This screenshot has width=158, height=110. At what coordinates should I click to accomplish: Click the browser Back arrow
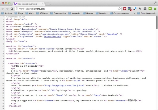[x=3, y=9]
